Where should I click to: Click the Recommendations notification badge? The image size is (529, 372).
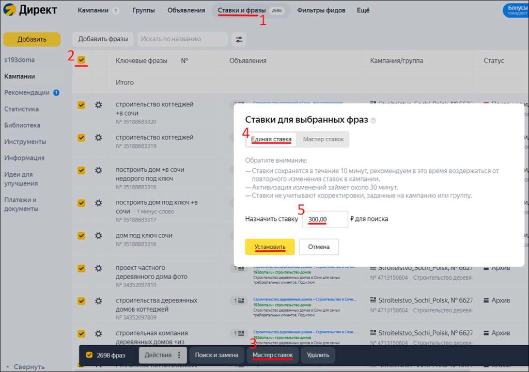[x=56, y=93]
